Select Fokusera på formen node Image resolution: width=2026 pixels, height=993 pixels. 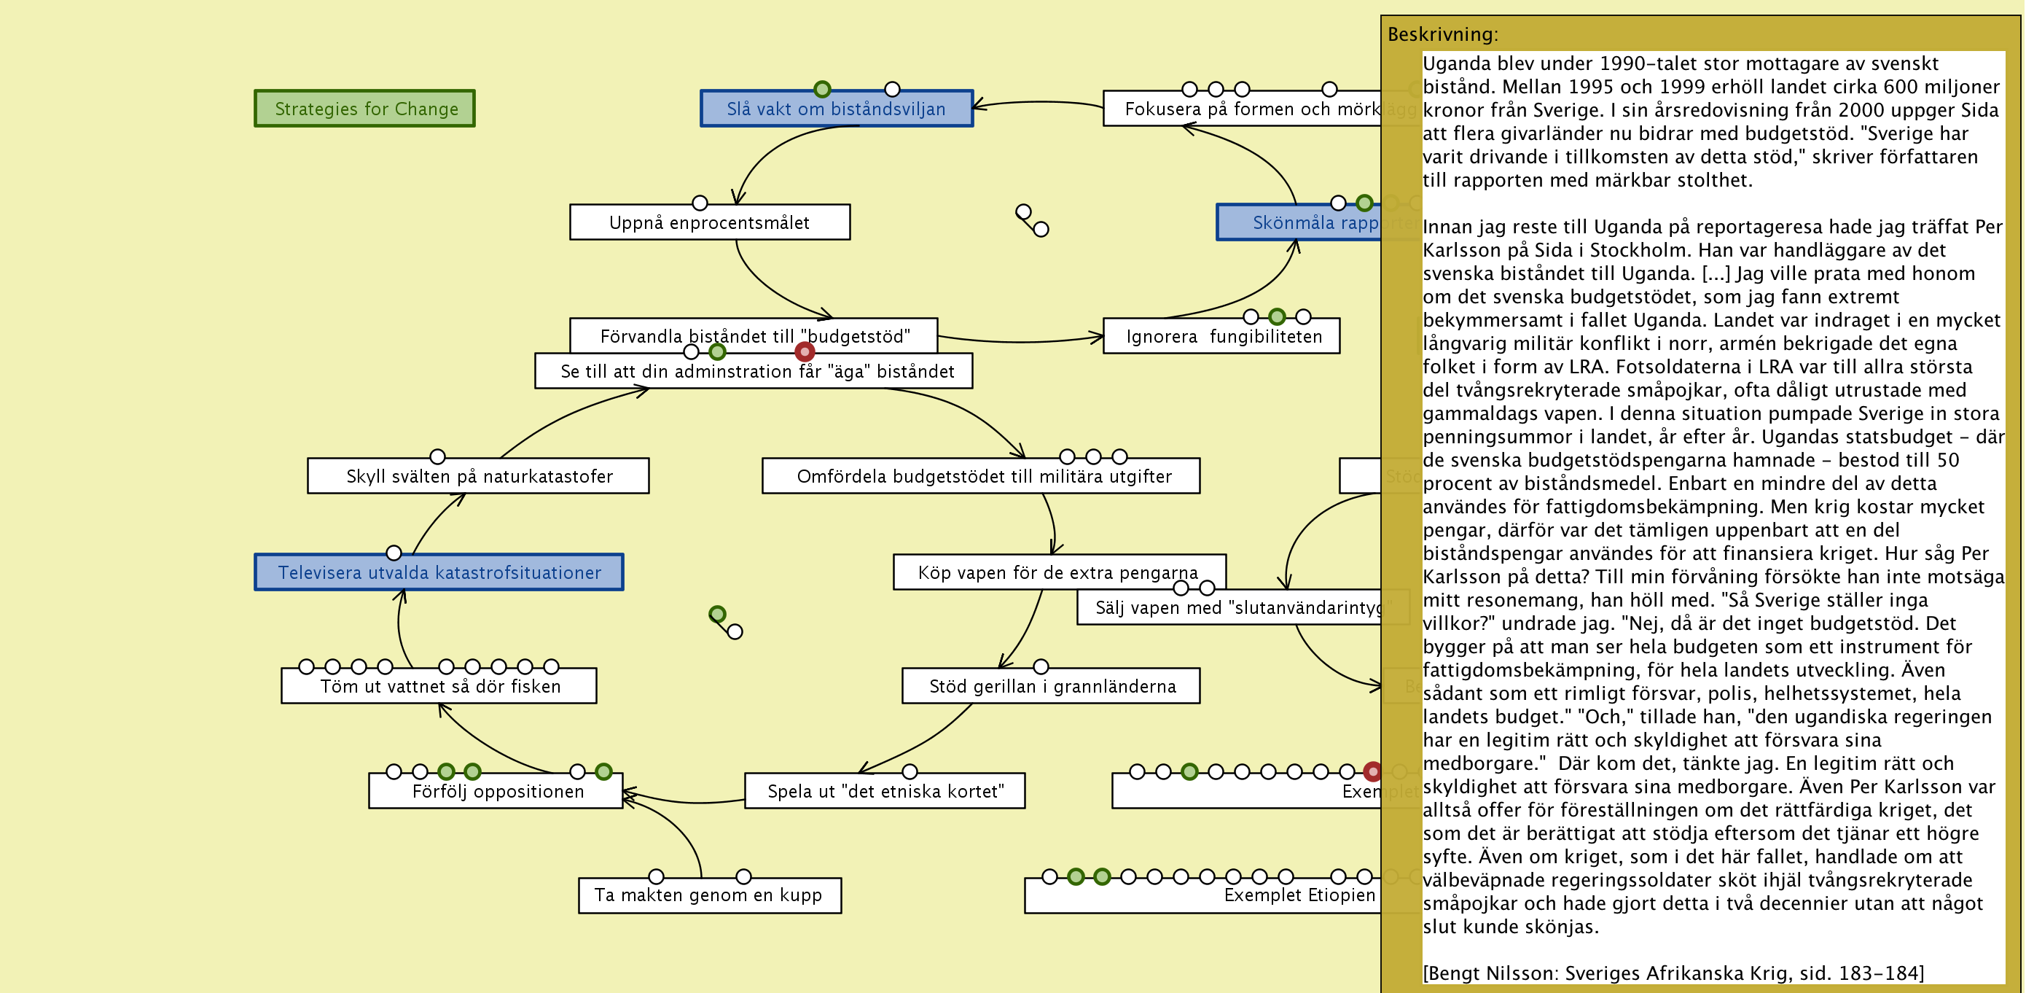pos(1241,109)
